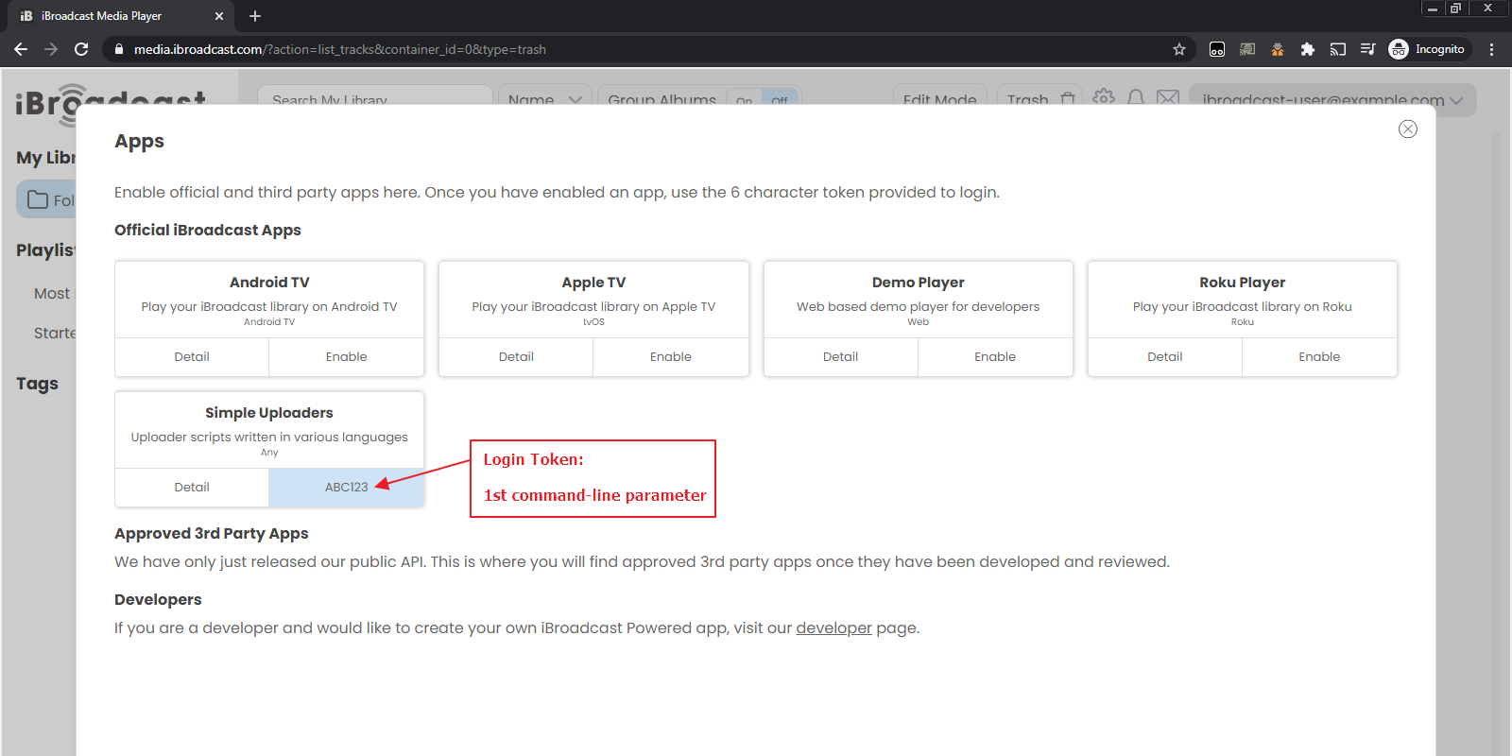Open the Incognito profile indicator
Image resolution: width=1512 pixels, height=756 pixels.
click(1428, 49)
